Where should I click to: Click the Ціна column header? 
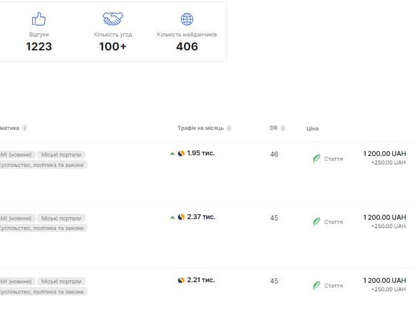point(312,129)
